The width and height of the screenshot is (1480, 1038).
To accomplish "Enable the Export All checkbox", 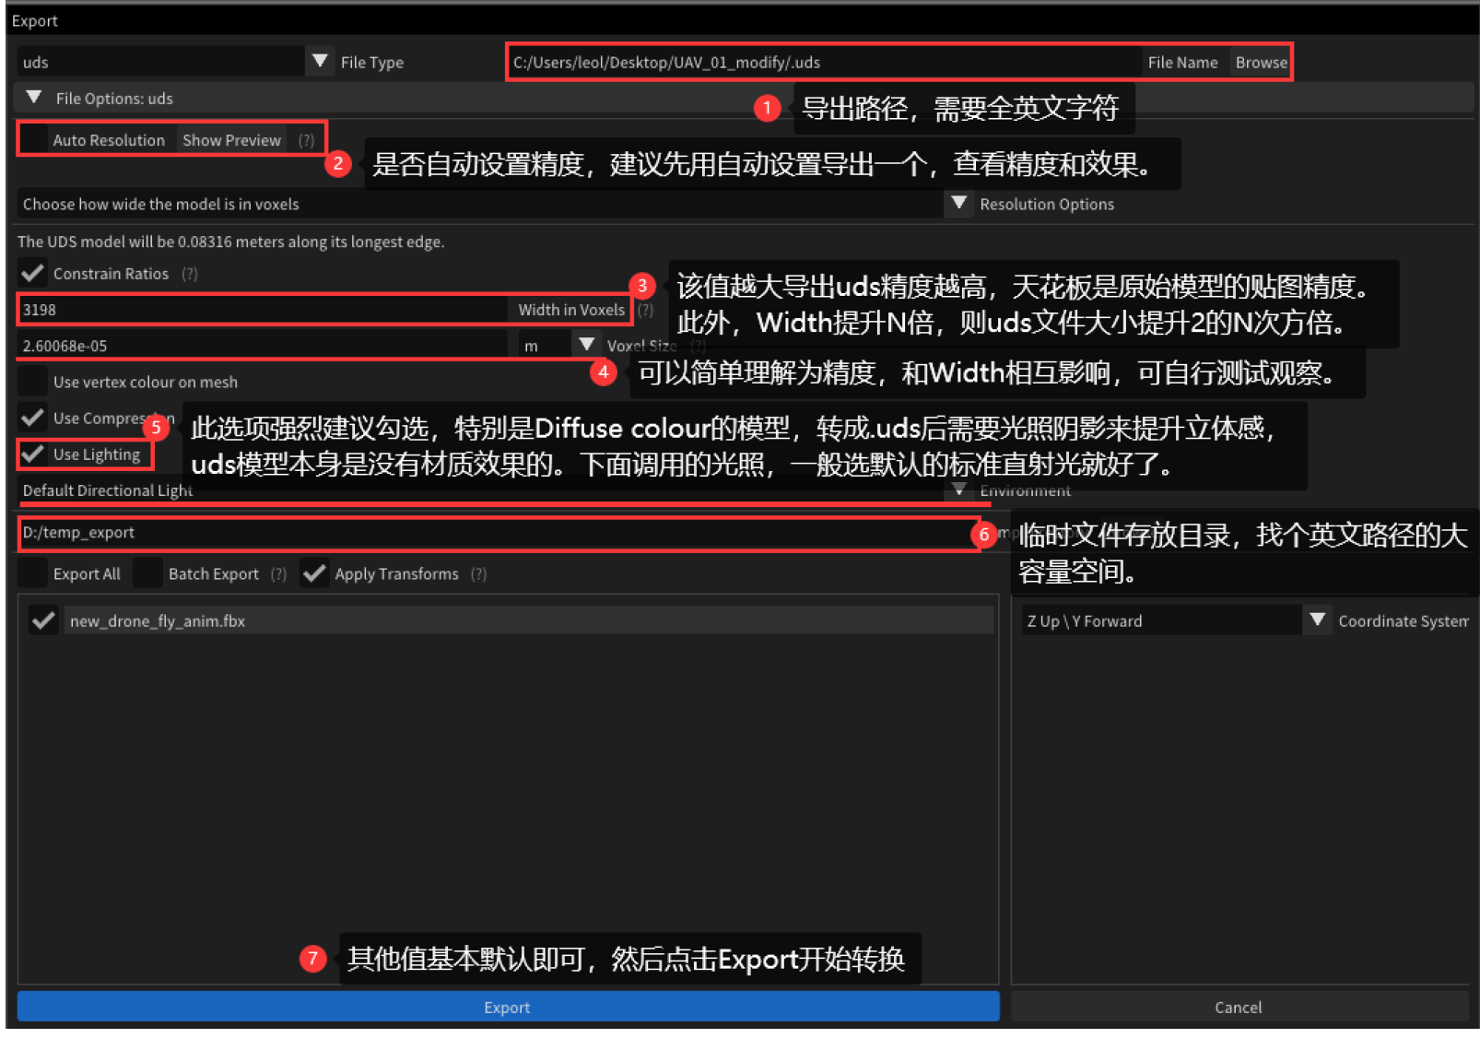I will [x=33, y=573].
